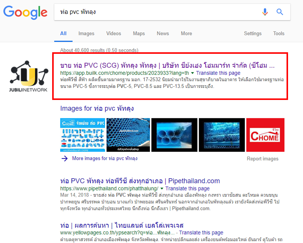Image resolution: width=303 pixels, height=243 pixels.
Task: Switch to the News tab
Action: (163, 34)
